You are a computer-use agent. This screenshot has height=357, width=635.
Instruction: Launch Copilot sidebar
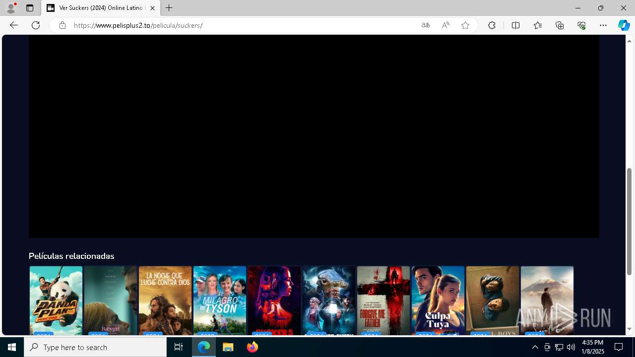point(624,25)
